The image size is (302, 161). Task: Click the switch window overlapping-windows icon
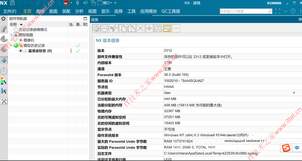coord(93,3)
